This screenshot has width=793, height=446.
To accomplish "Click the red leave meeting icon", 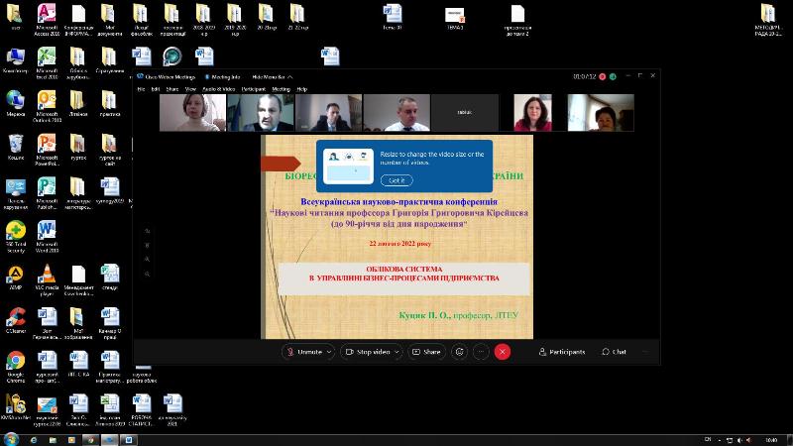I will 503,352.
